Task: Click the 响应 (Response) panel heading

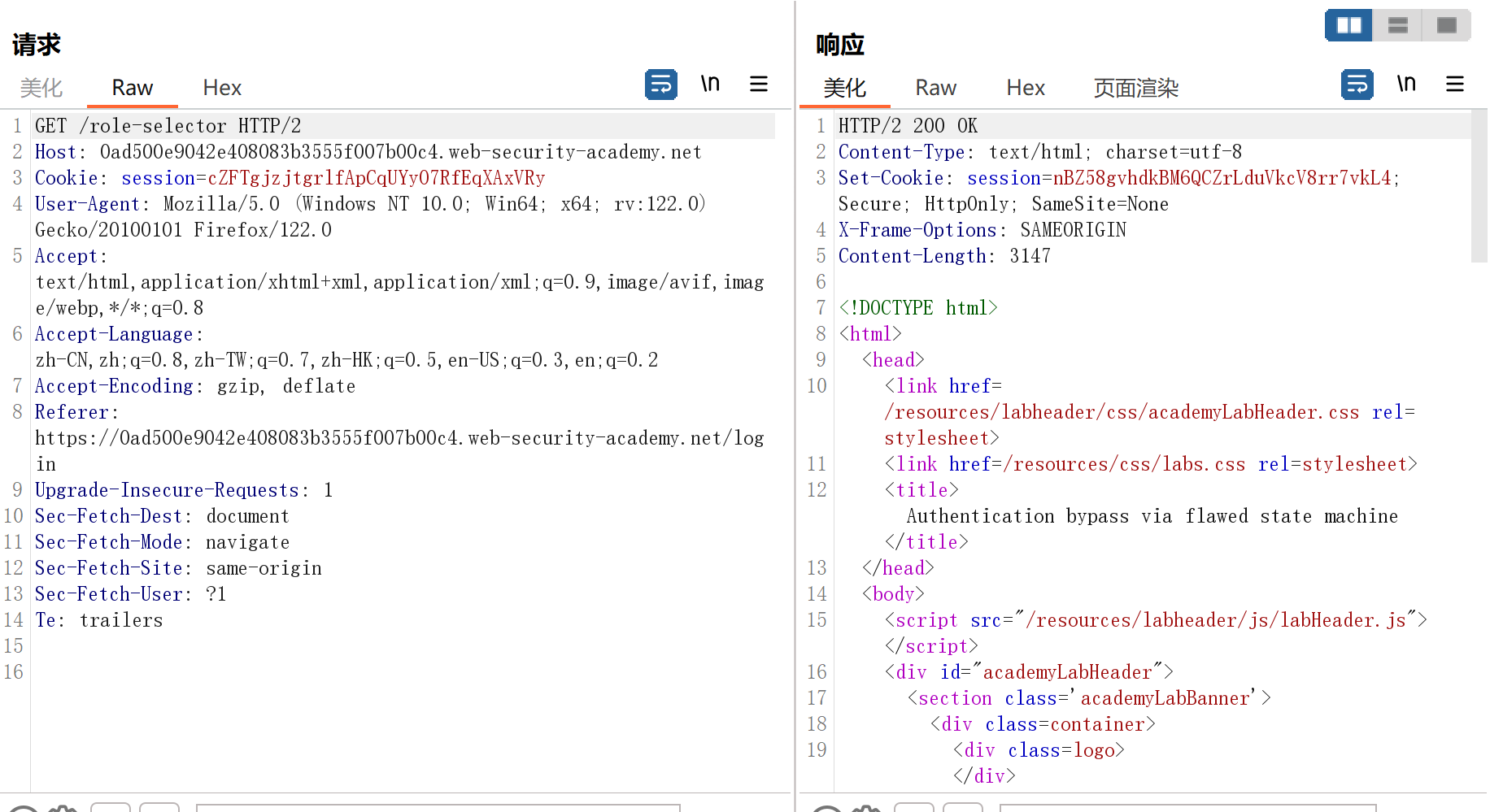Action: click(840, 44)
